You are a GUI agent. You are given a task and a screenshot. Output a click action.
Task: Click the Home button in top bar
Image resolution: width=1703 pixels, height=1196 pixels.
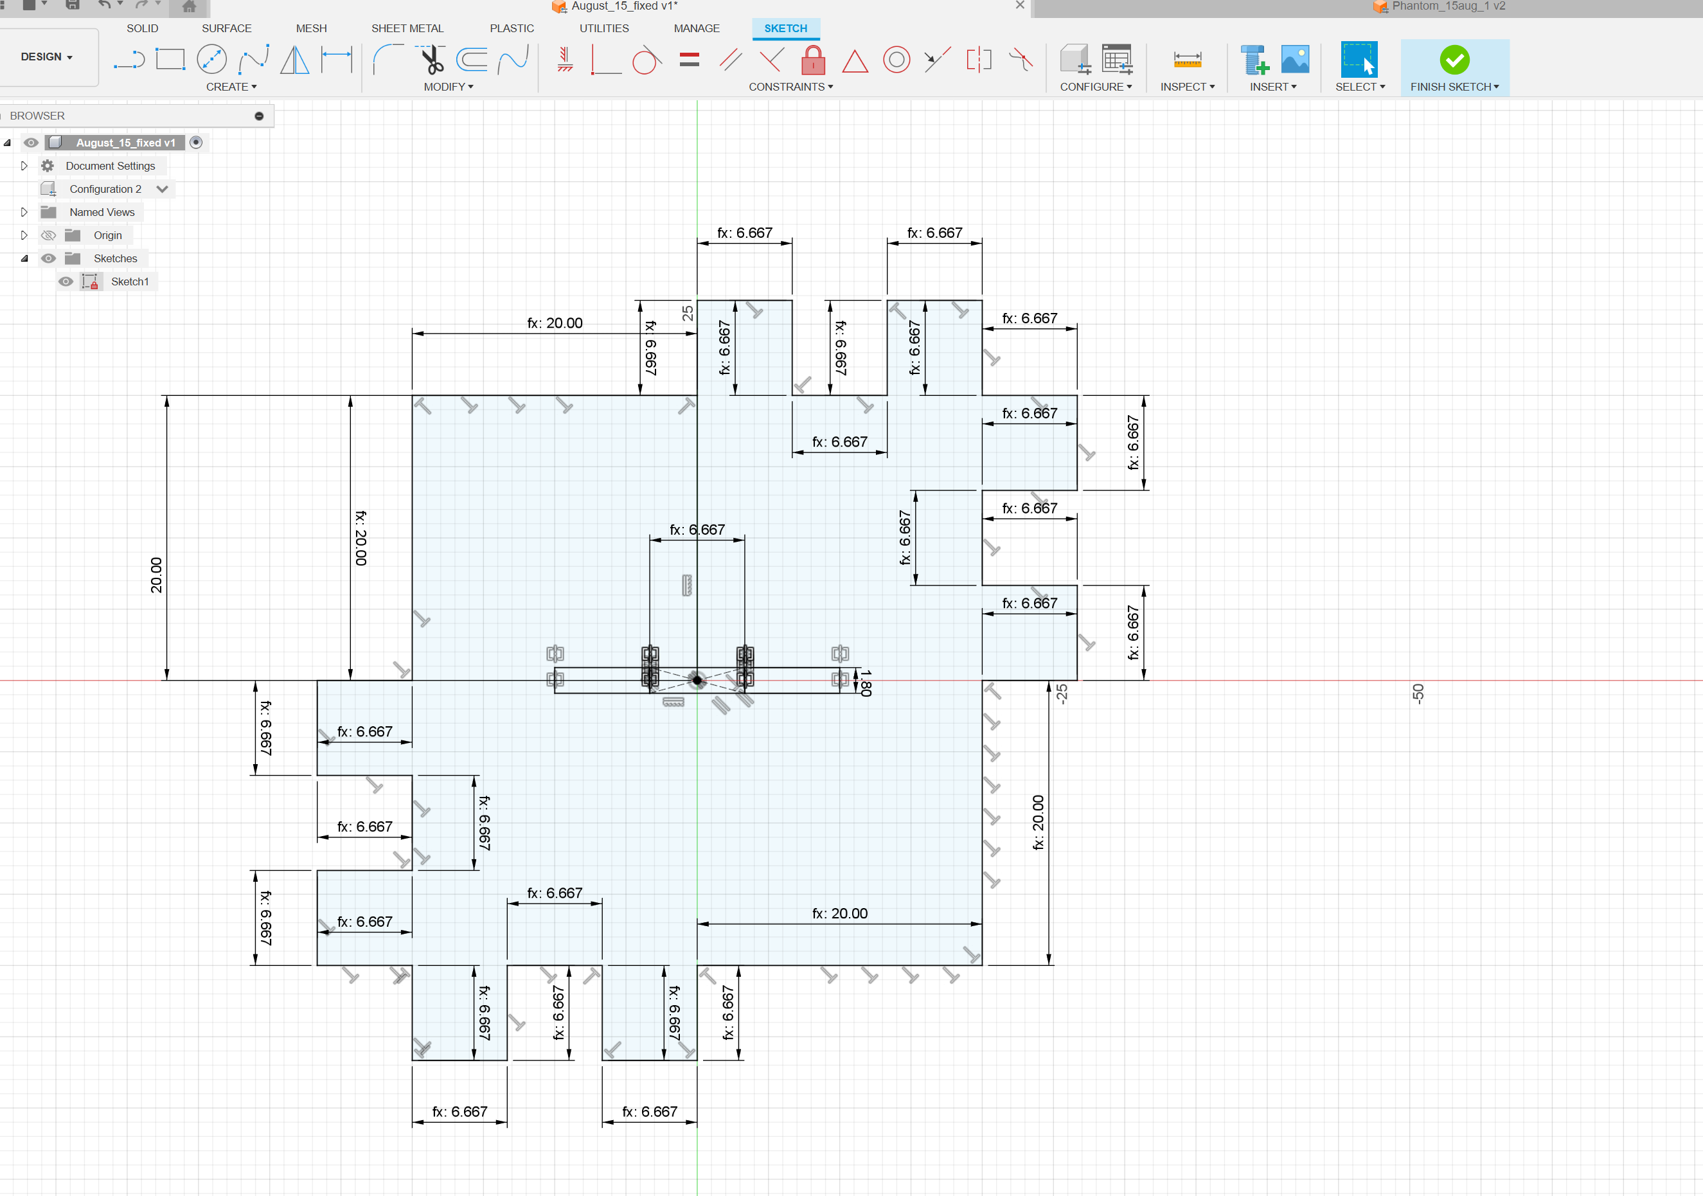point(189,8)
